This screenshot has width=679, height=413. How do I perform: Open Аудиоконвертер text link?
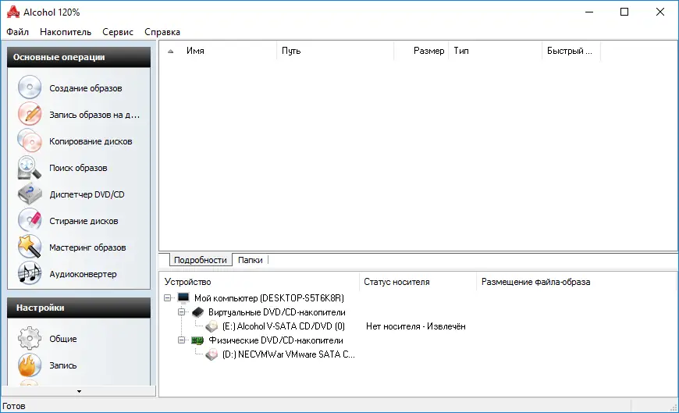click(x=83, y=274)
